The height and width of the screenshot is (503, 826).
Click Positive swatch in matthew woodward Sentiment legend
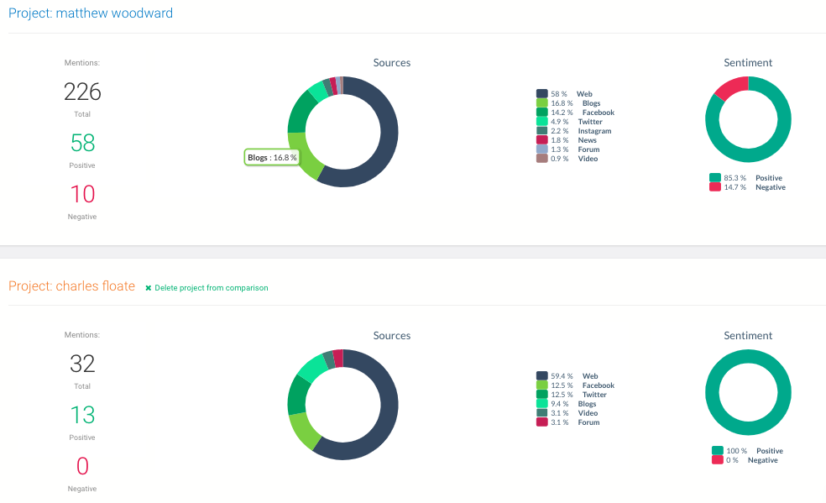[715, 177]
